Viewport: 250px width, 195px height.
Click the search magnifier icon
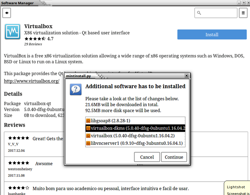pos(199,13)
